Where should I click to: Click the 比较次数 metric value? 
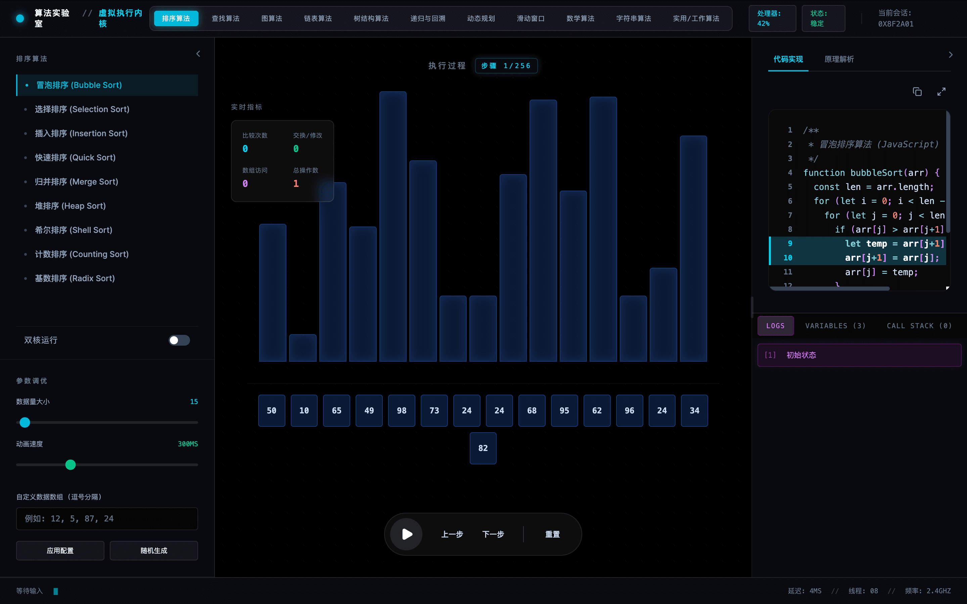coord(245,149)
